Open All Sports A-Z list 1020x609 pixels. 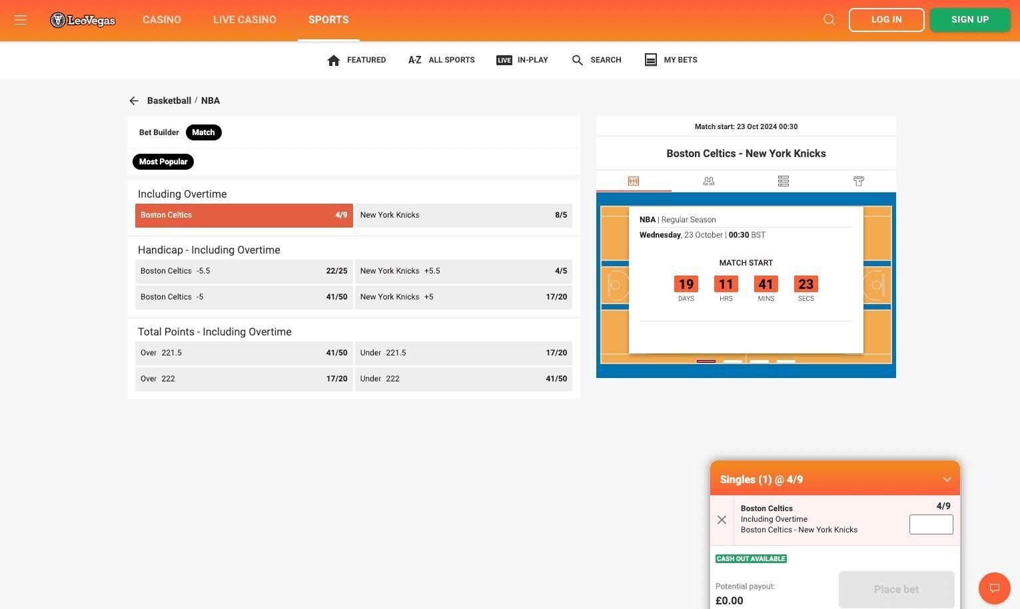(x=441, y=60)
